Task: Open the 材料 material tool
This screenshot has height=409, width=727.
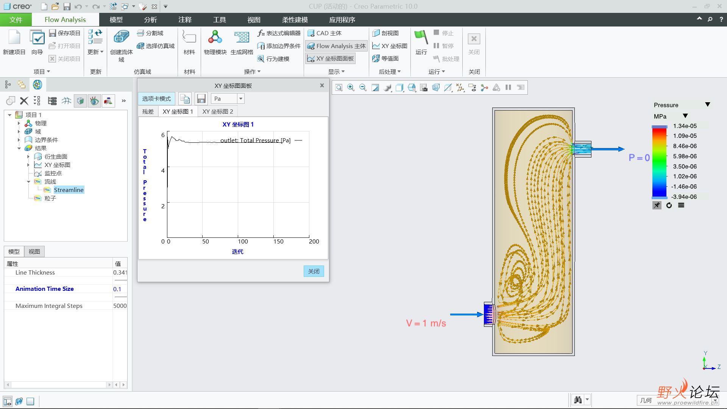Action: pos(189,42)
